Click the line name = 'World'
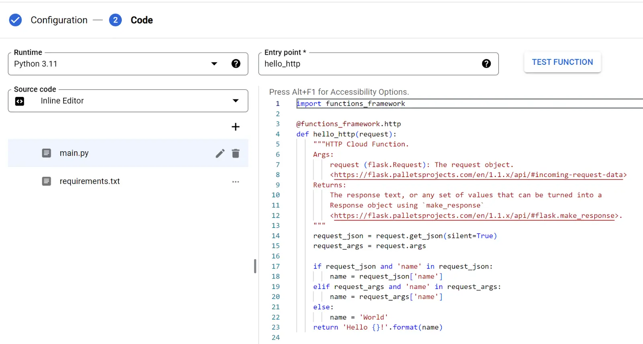643x344 pixels. [x=359, y=317]
